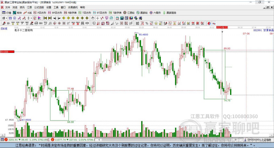Click the 67.9500 low price label
Screen dimensions: 274x148
click(26, 120)
